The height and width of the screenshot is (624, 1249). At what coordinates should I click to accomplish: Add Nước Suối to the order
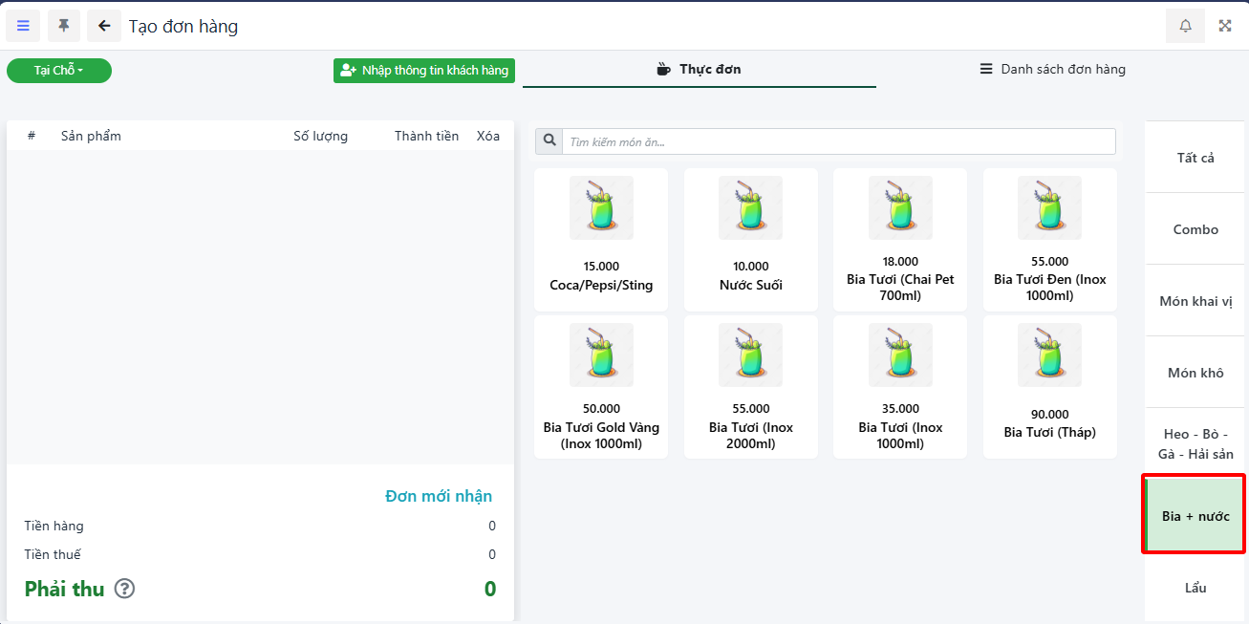tap(750, 239)
